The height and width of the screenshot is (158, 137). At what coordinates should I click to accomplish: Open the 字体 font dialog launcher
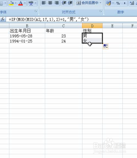36,12
